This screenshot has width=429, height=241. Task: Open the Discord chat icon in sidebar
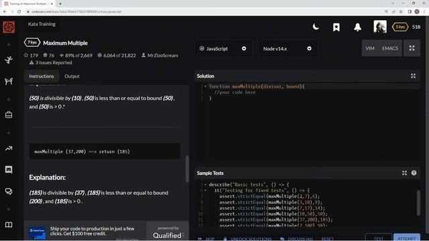9,169
